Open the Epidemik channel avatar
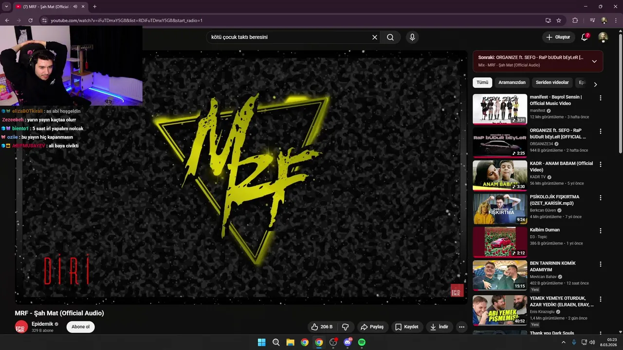Image resolution: width=623 pixels, height=350 pixels. [x=21, y=327]
